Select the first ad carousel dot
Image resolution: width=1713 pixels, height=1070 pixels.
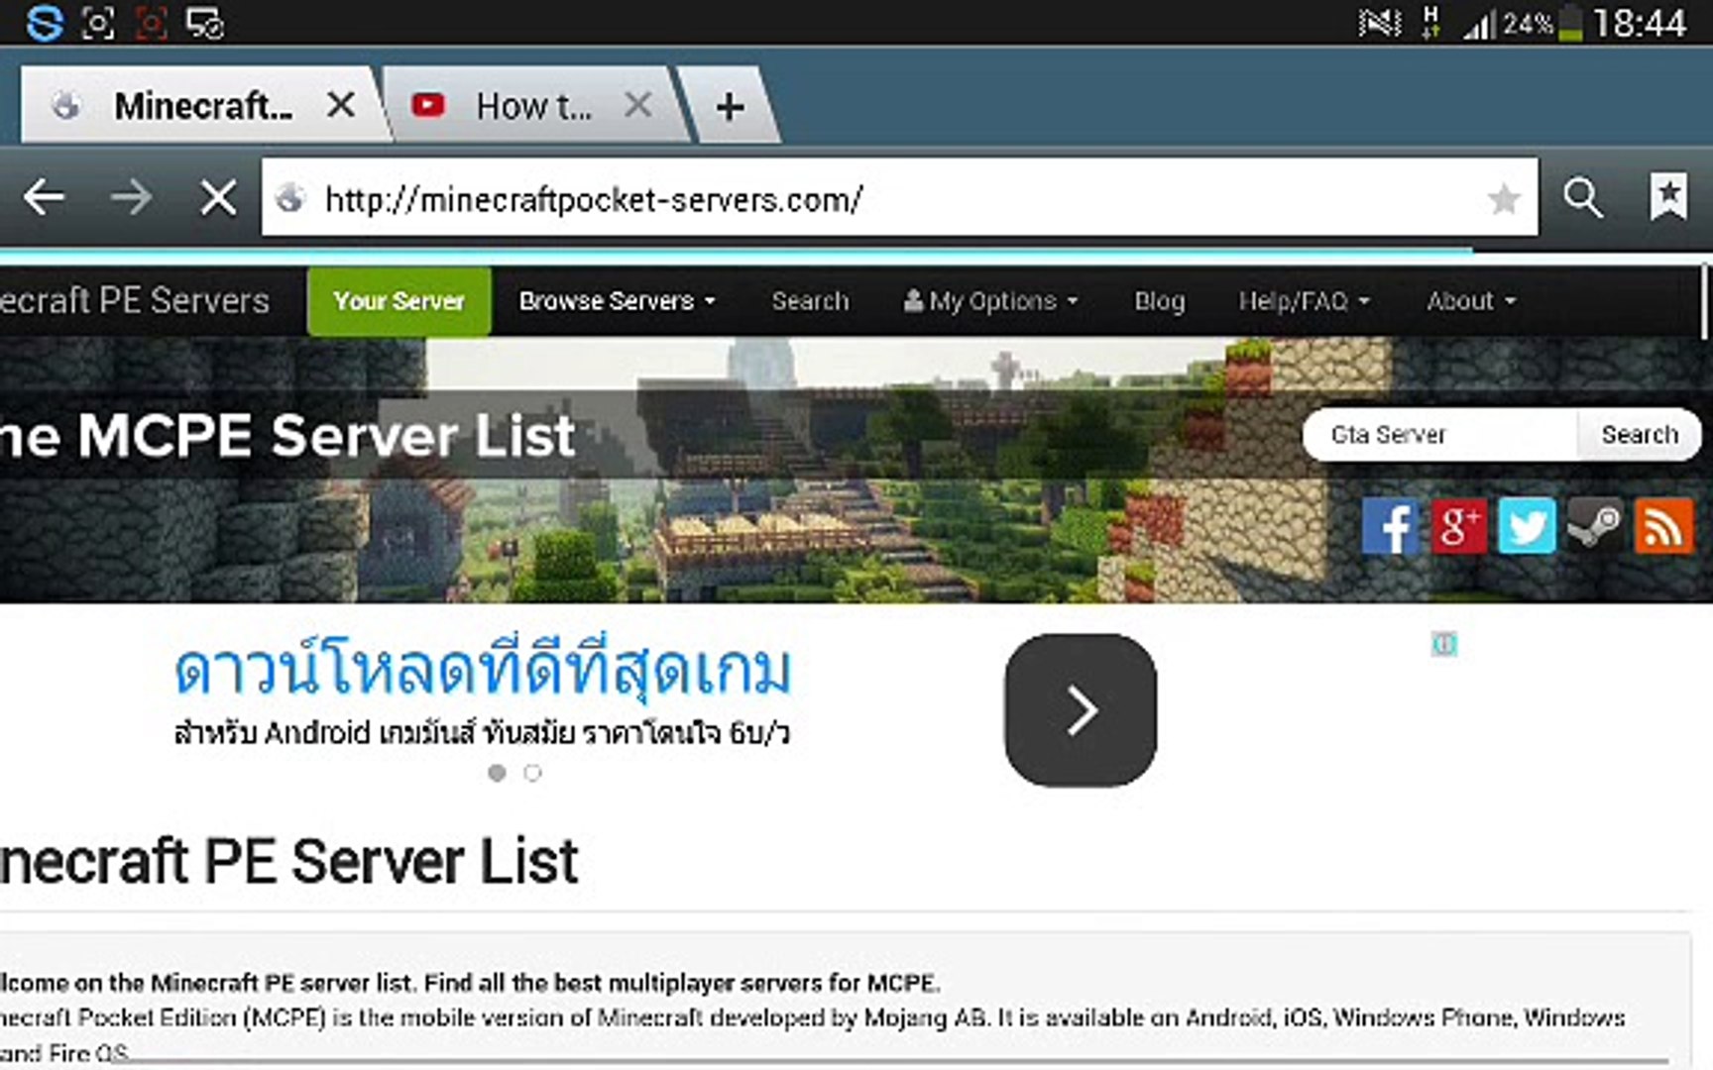click(x=497, y=773)
